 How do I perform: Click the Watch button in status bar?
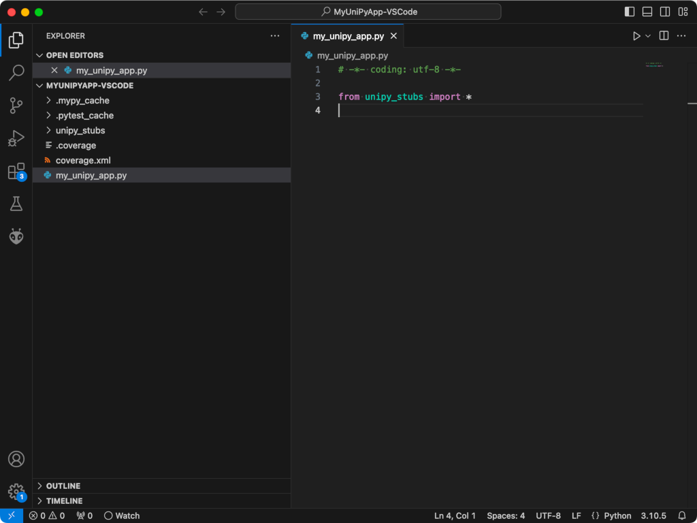click(x=122, y=516)
